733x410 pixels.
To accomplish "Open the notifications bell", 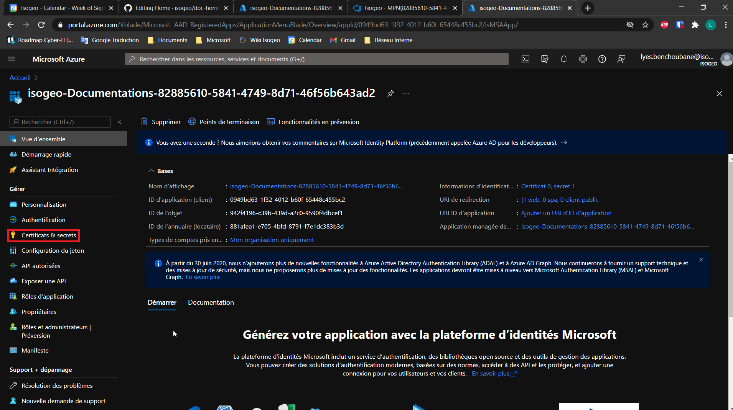I will [x=564, y=59].
